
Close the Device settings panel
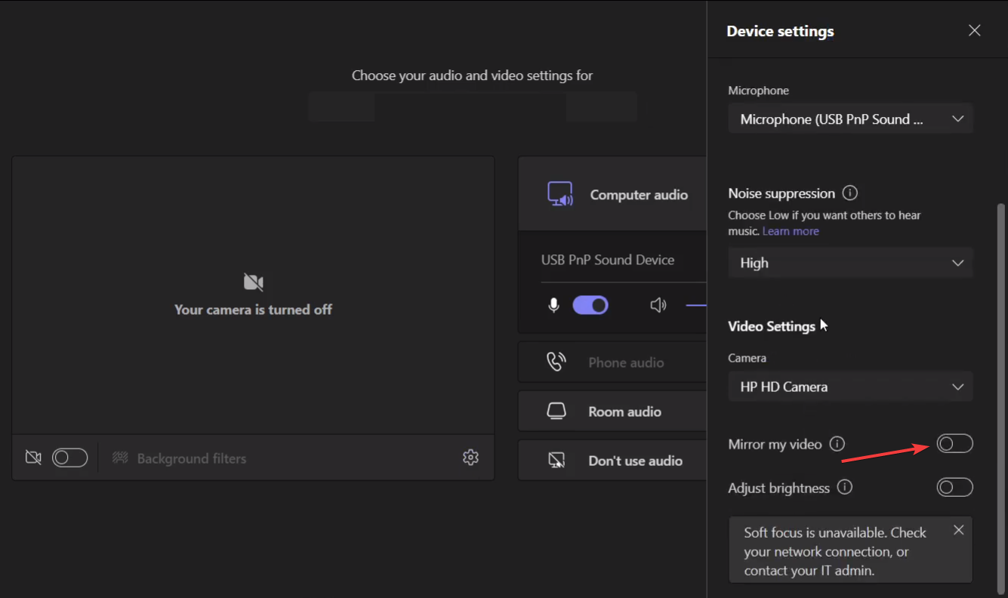click(974, 31)
